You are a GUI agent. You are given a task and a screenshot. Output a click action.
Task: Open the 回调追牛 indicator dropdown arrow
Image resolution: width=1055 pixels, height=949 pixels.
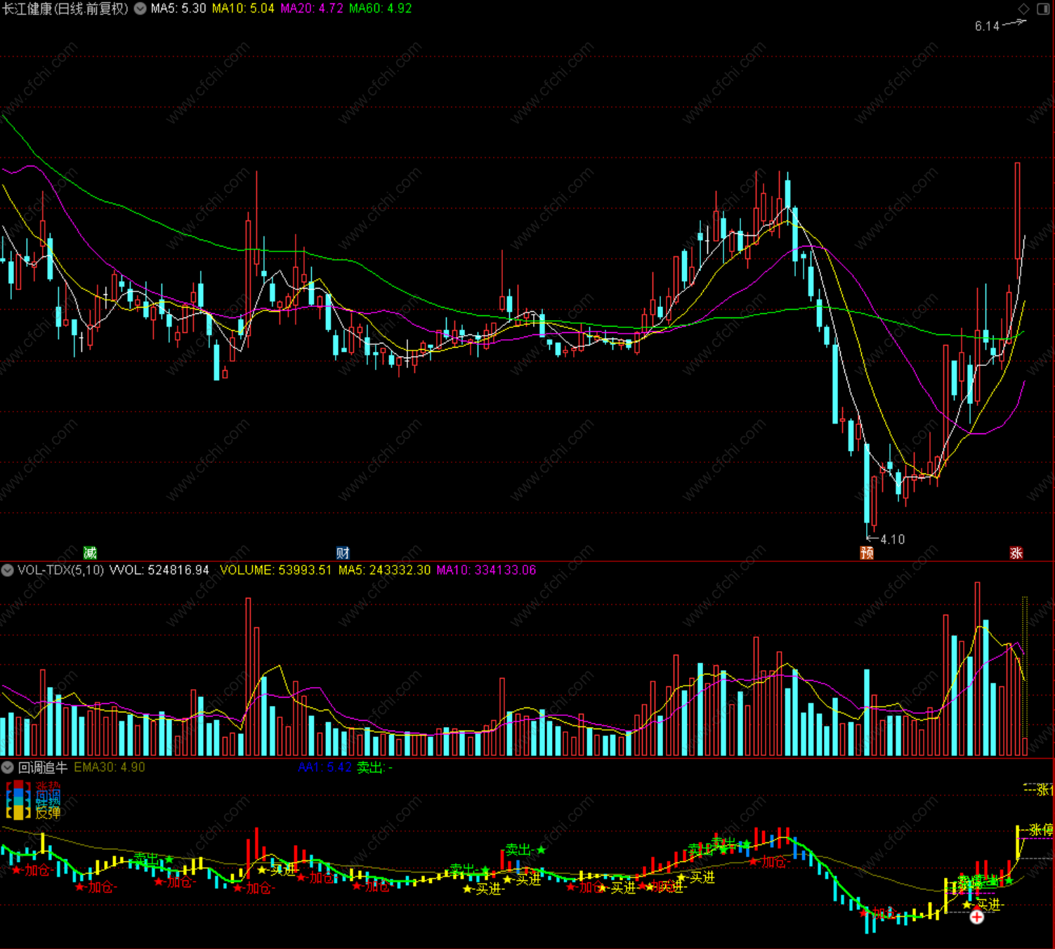click(7, 767)
